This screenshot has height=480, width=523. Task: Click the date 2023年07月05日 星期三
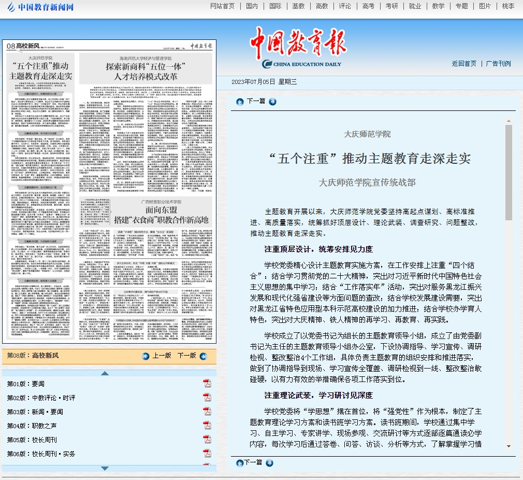(264, 82)
